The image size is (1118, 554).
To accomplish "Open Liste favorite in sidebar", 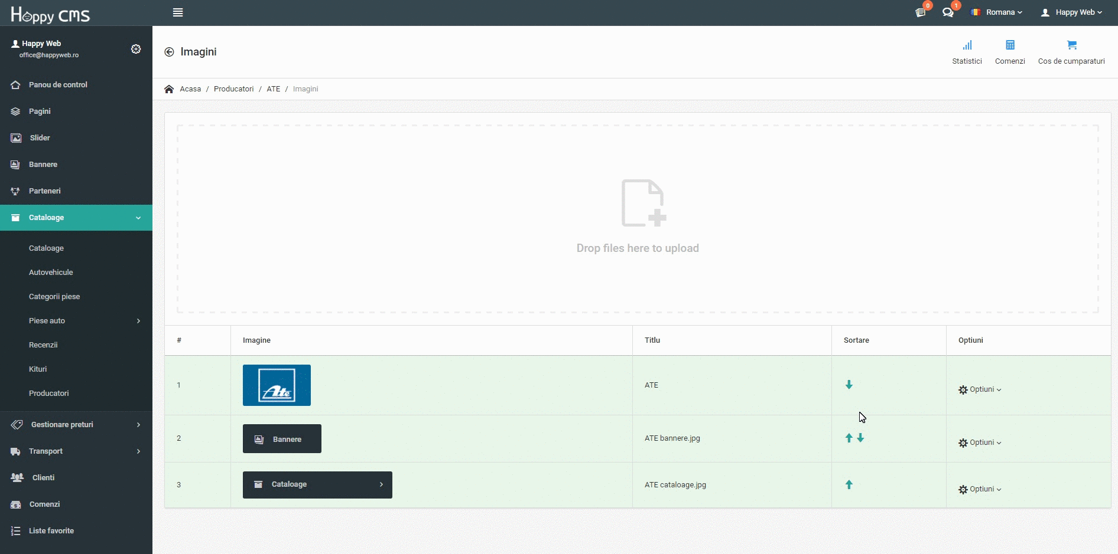I will click(x=76, y=531).
